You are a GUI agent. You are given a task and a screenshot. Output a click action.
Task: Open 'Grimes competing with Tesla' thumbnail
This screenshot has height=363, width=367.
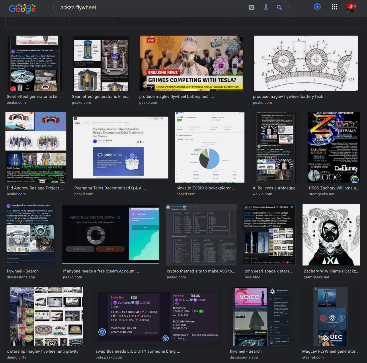click(191, 63)
